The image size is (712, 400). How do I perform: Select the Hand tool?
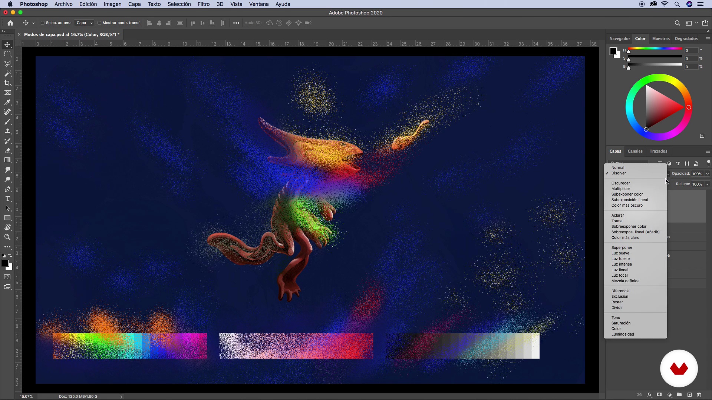click(x=7, y=227)
